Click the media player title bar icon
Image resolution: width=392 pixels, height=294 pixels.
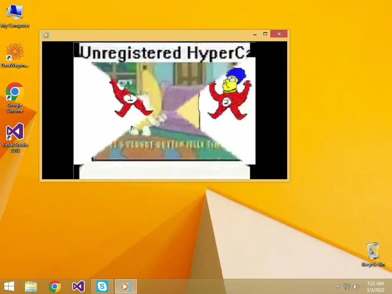coord(46,35)
